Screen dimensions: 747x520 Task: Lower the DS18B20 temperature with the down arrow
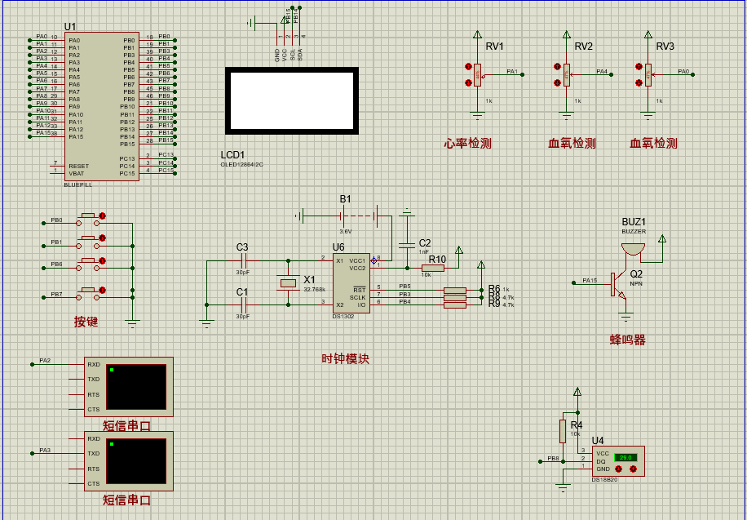pyautogui.click(x=619, y=469)
